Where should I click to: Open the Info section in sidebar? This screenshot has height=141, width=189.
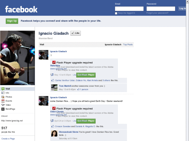[x=17, y=93]
